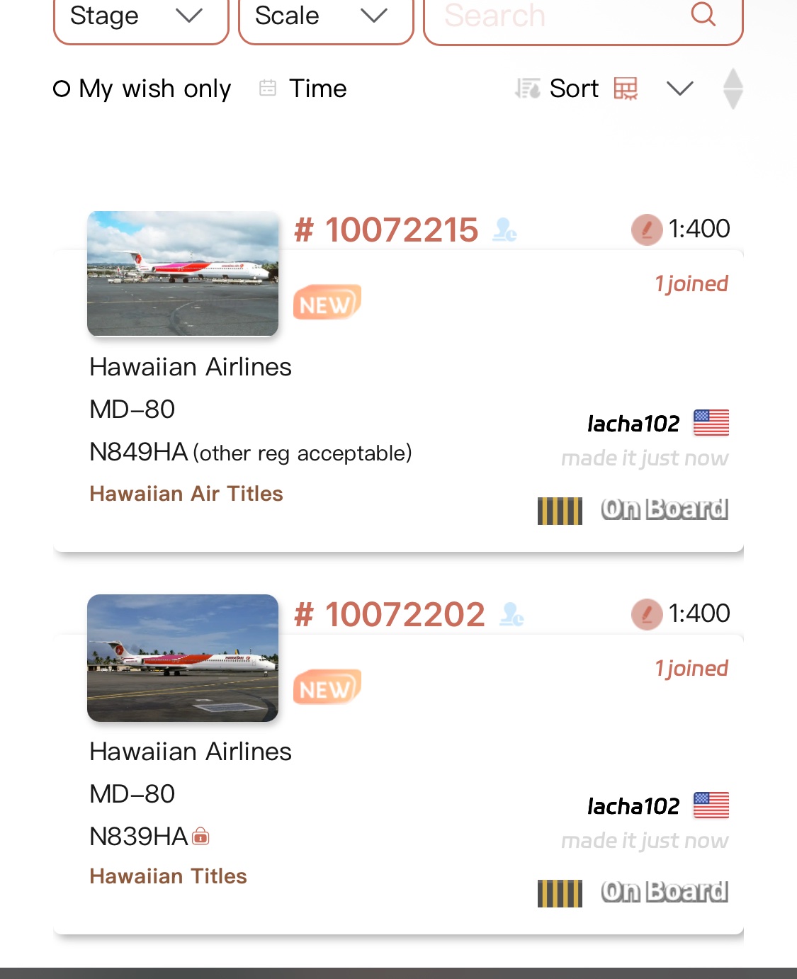Open the Stage dropdown

tap(141, 17)
